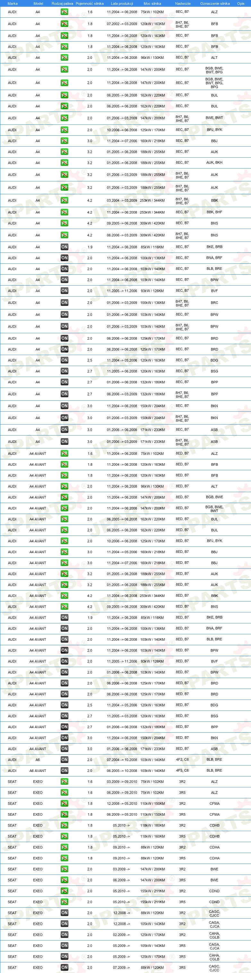Viewport: 251px width, 973px height.
Task: Click the diesel ON icon in the A4 8EC BSG row
Action: point(65,371)
